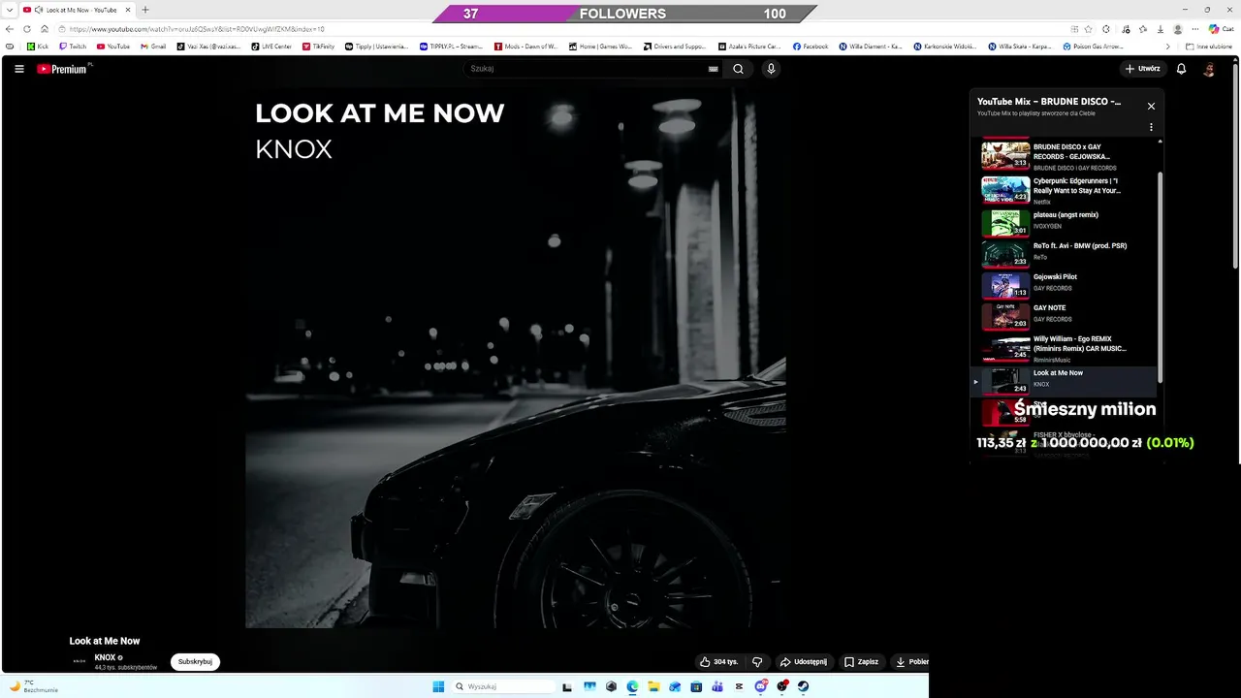Click the KNOX channel name below video

(105, 657)
